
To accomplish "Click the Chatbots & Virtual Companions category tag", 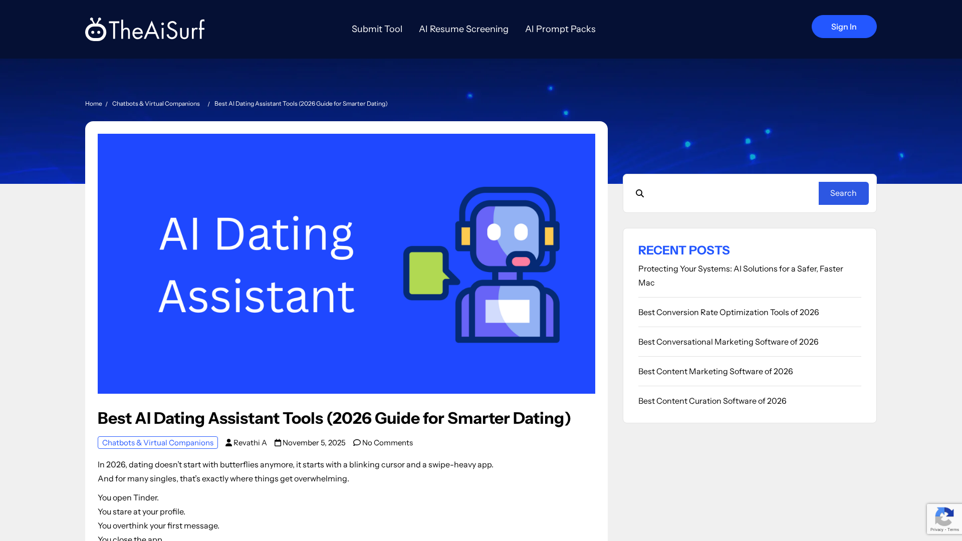I will (x=158, y=443).
